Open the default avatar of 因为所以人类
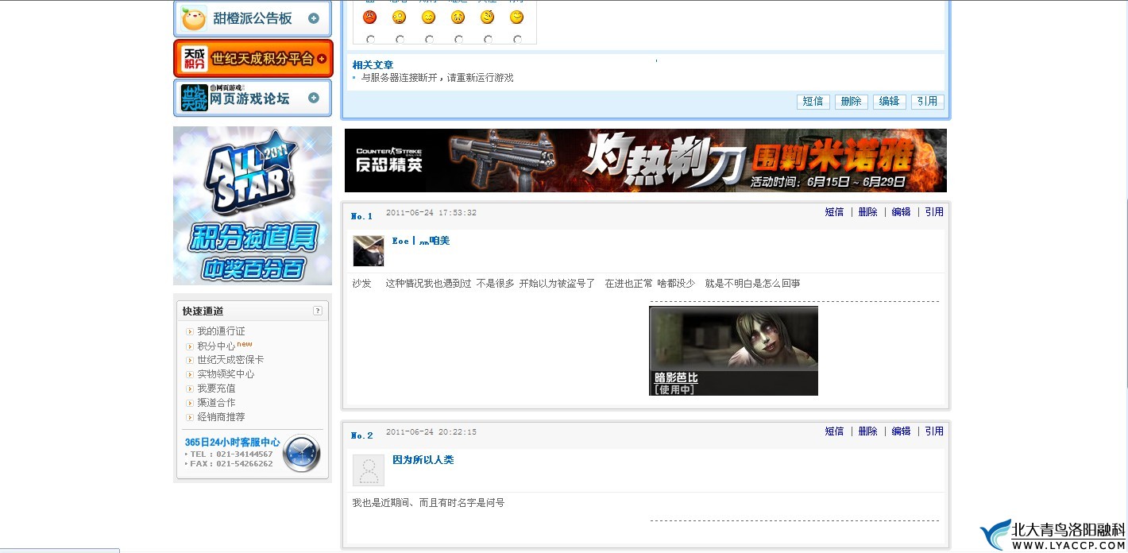 tap(369, 470)
